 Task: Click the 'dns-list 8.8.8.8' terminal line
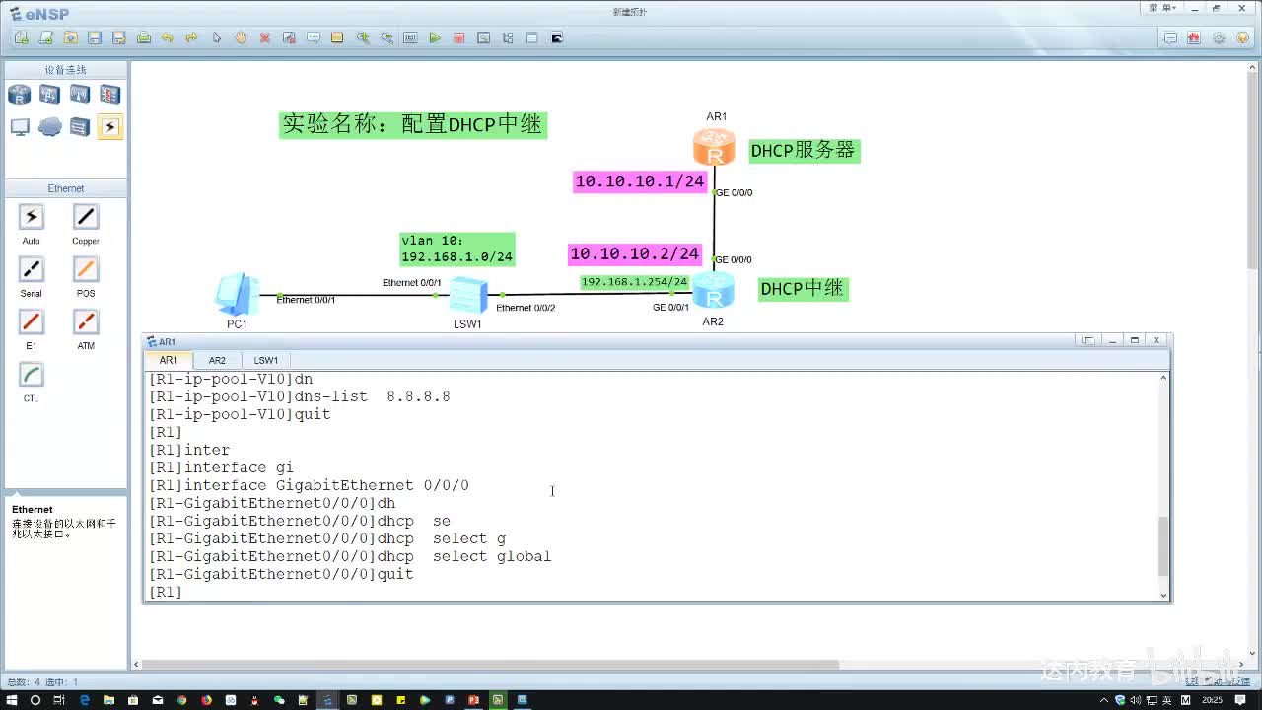pyautogui.click(x=300, y=396)
